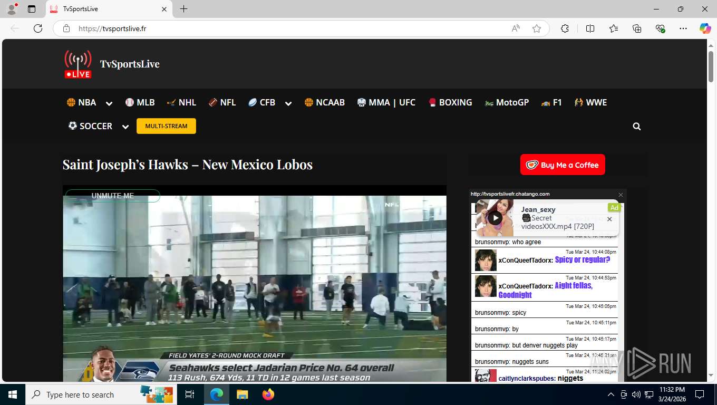
Task: Click the TvSportsLive antenna logo
Action: click(x=78, y=64)
